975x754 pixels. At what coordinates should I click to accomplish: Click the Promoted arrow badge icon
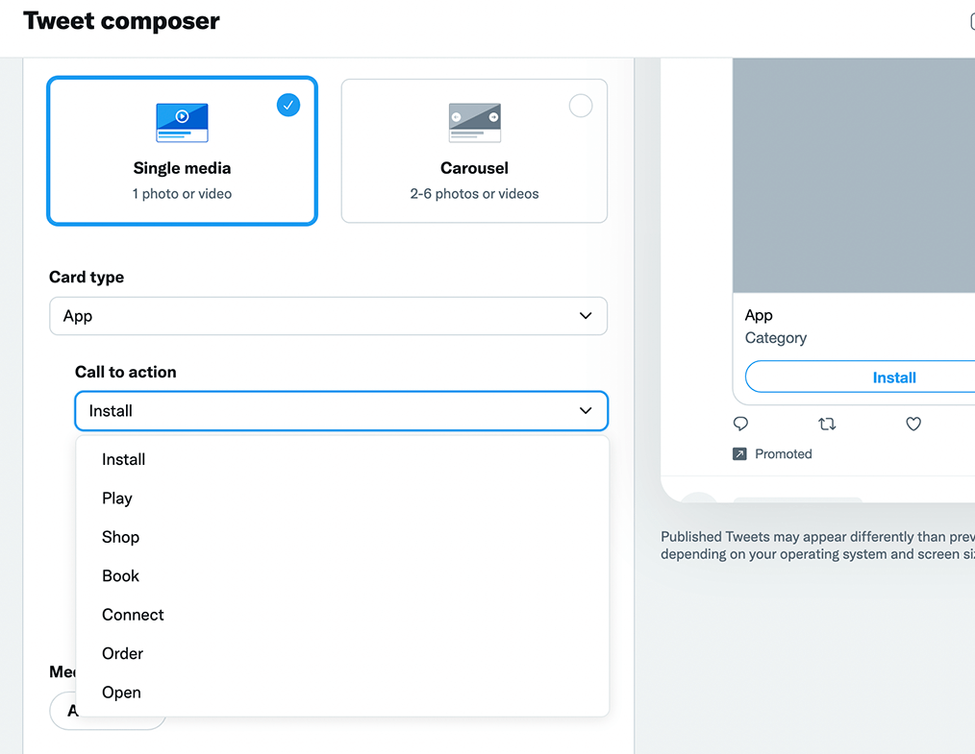[x=739, y=454]
